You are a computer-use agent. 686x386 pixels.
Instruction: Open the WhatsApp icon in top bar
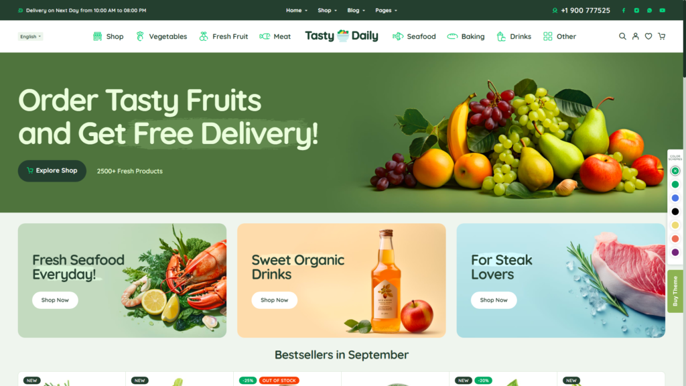click(649, 11)
